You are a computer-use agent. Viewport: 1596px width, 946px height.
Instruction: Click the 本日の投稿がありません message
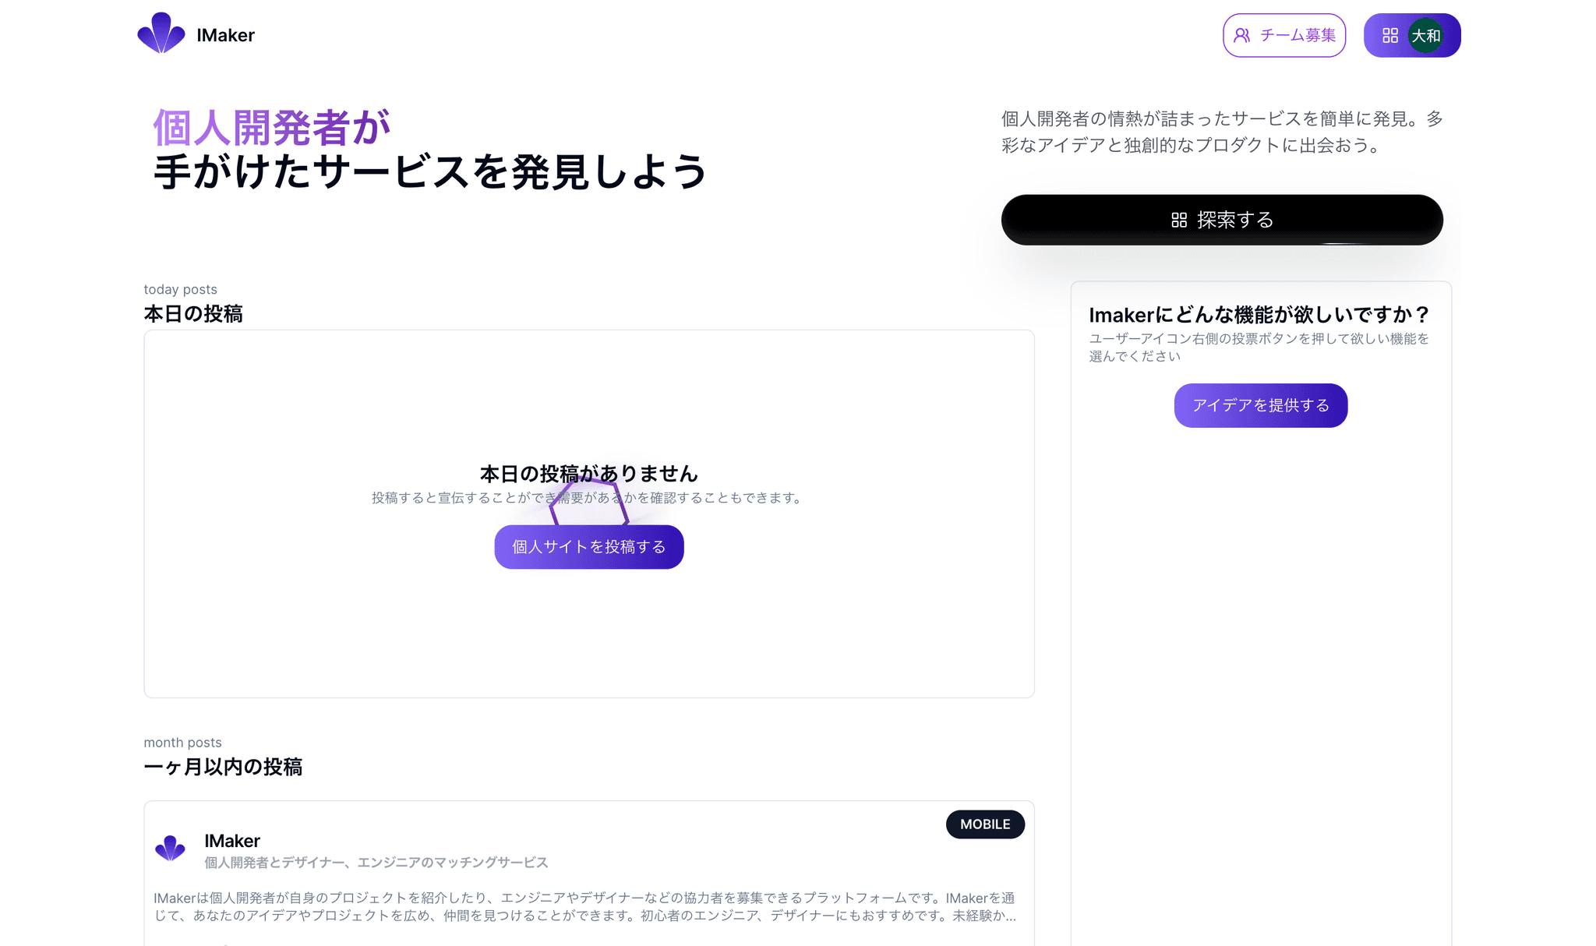(x=589, y=473)
